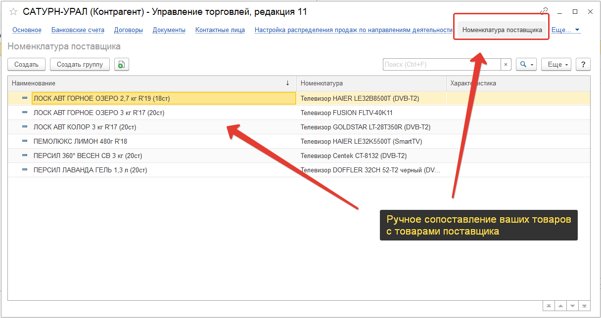Click cell Телевизор FUSION FLTV-40K11
Image resolution: width=601 pixels, height=318 pixels.
371,113
